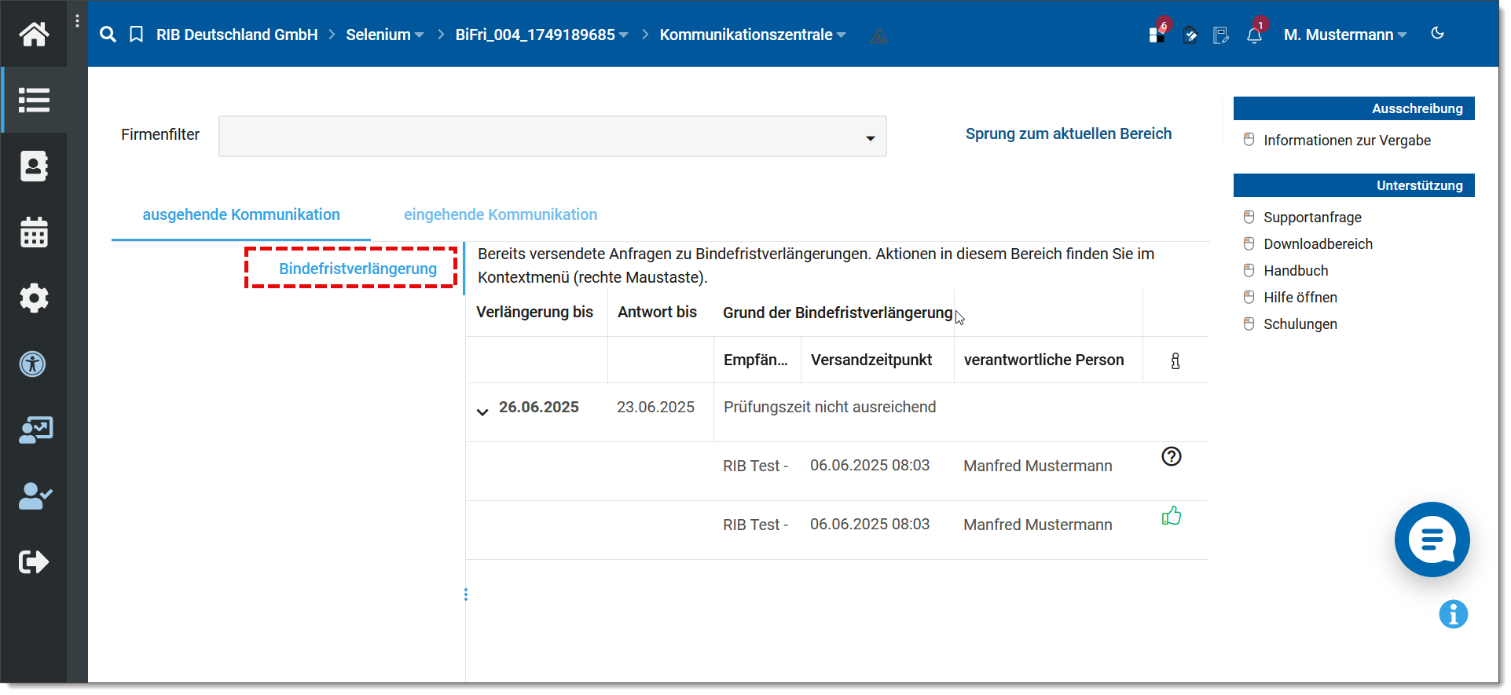
Task: Click the logout icon in sidebar
Action: point(34,562)
